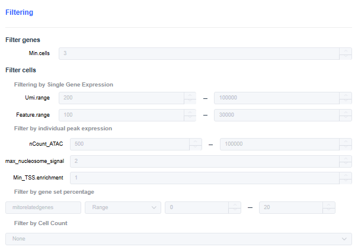
Task: Open the Range dropdown for gene set
Action: (123, 207)
